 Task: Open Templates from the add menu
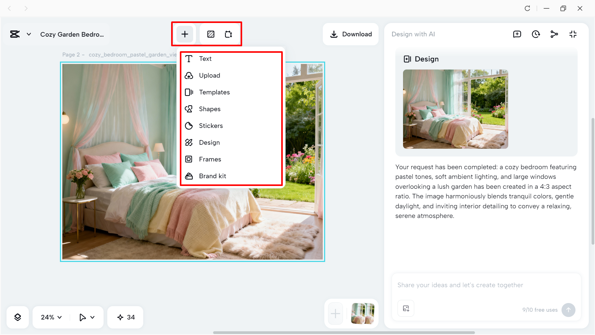(x=214, y=92)
